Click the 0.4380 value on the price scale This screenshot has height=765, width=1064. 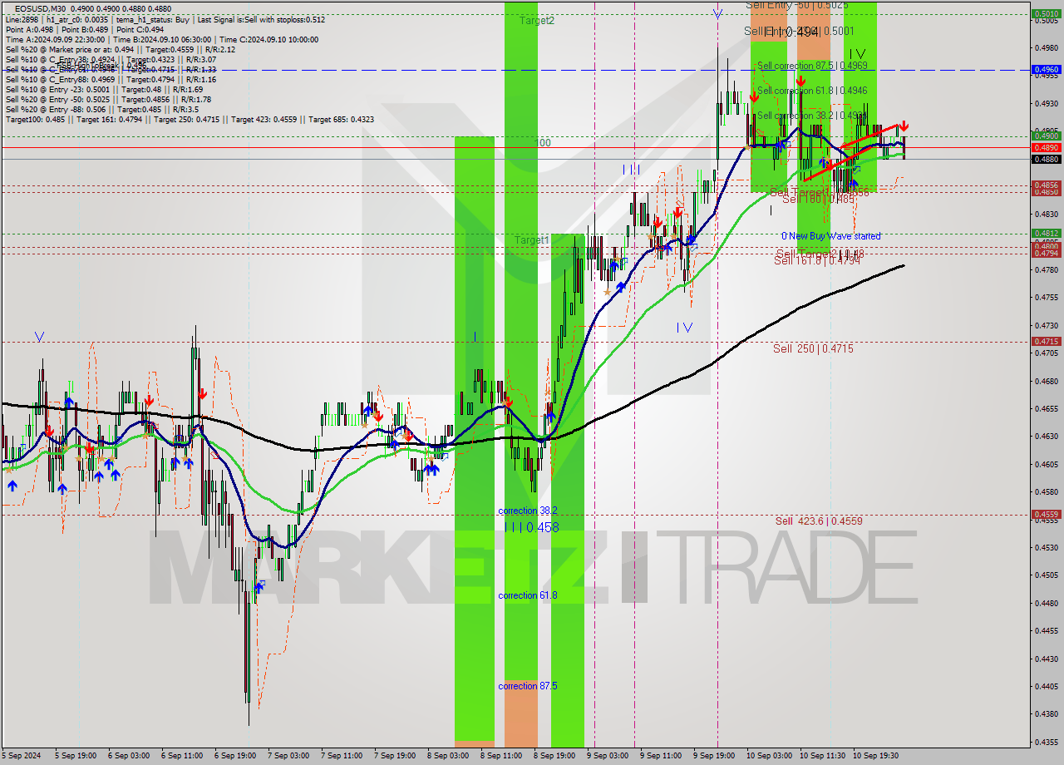pyautogui.click(x=1046, y=713)
